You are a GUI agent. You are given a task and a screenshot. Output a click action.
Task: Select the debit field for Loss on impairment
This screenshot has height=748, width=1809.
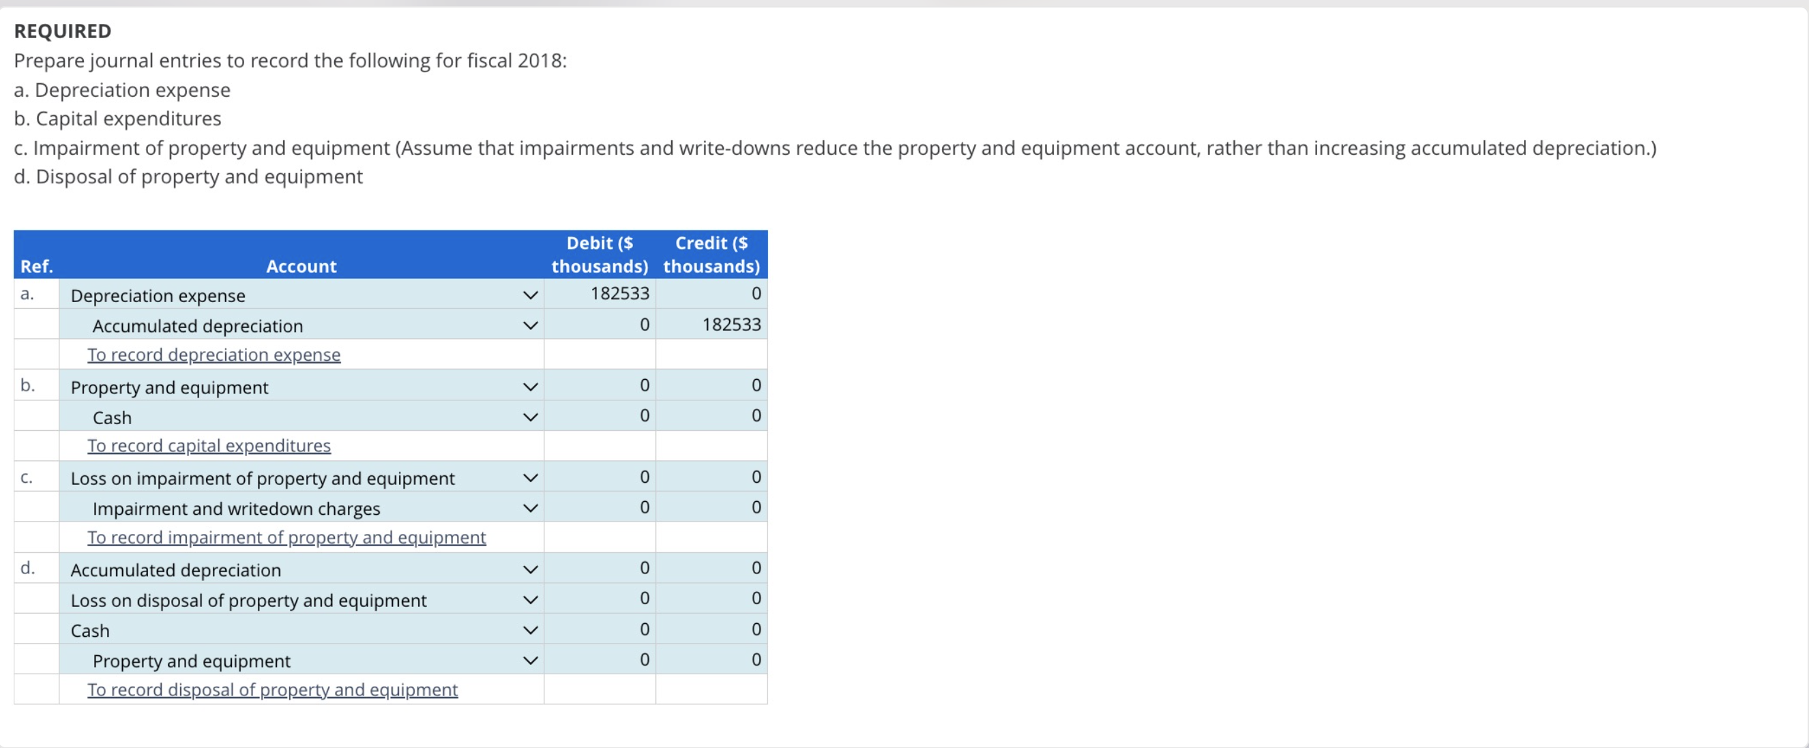click(600, 477)
